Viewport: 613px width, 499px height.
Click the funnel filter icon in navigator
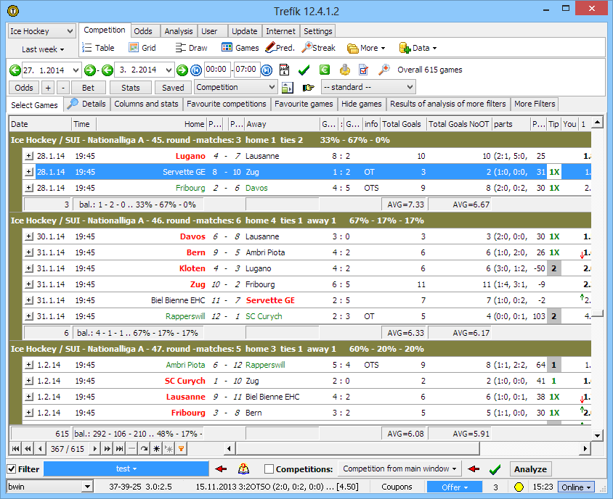tap(182, 449)
